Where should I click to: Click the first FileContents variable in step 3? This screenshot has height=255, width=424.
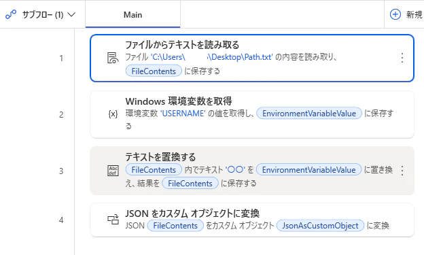coord(154,170)
